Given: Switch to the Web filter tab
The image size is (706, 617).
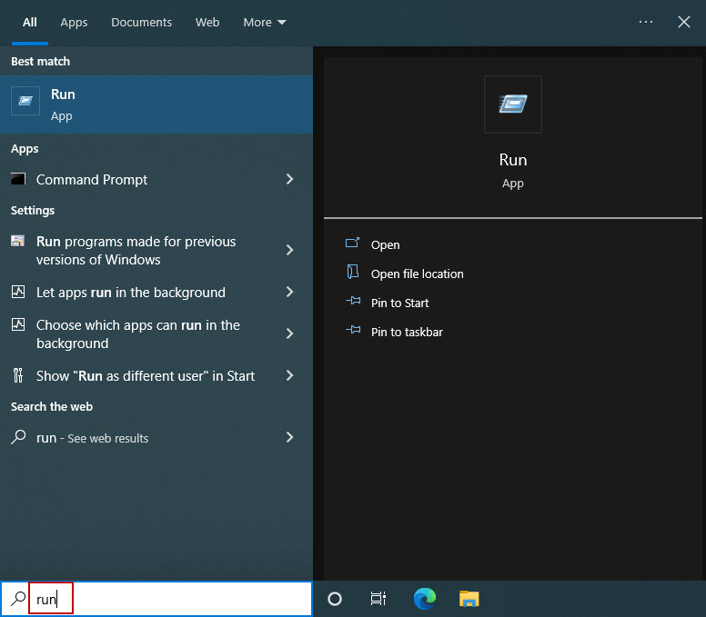Looking at the screenshot, I should pos(207,23).
